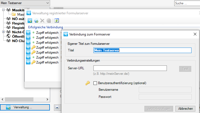This screenshot has height=113, width=200.
Task: Expand the Nicht-Ö tree node
Action: point(4,32)
